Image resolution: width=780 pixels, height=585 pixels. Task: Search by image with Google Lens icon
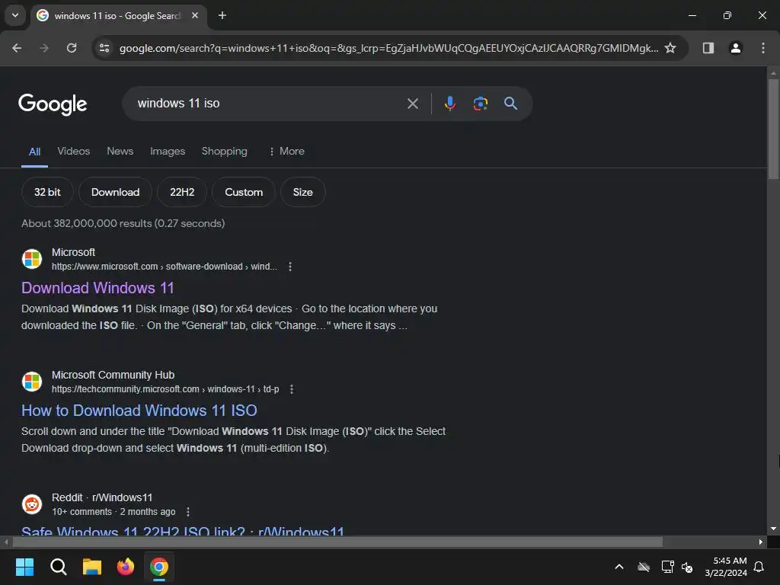click(480, 104)
